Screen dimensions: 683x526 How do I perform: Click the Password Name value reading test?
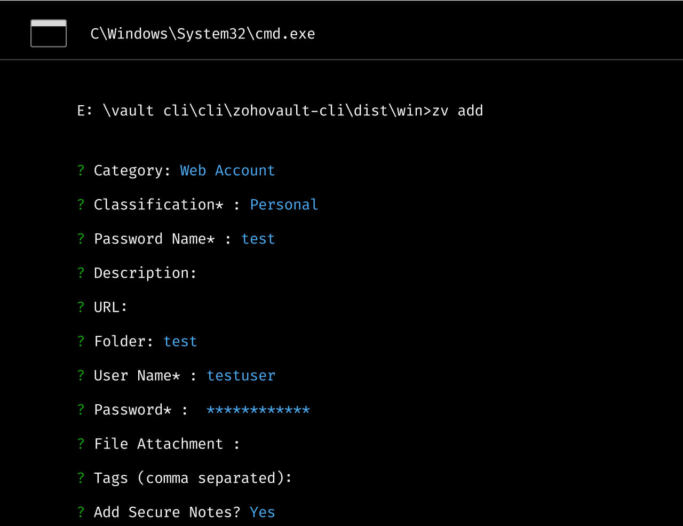258,239
